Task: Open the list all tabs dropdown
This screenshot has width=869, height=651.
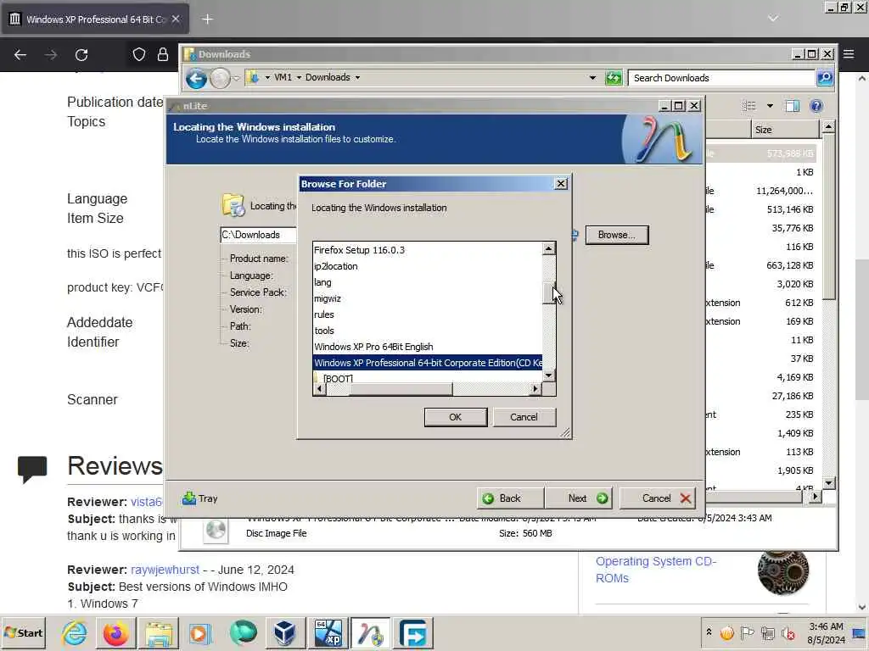Action: click(773, 19)
